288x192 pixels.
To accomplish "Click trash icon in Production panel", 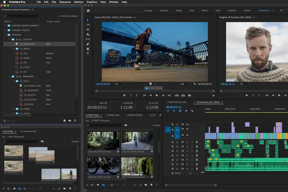I will tap(75, 120).
